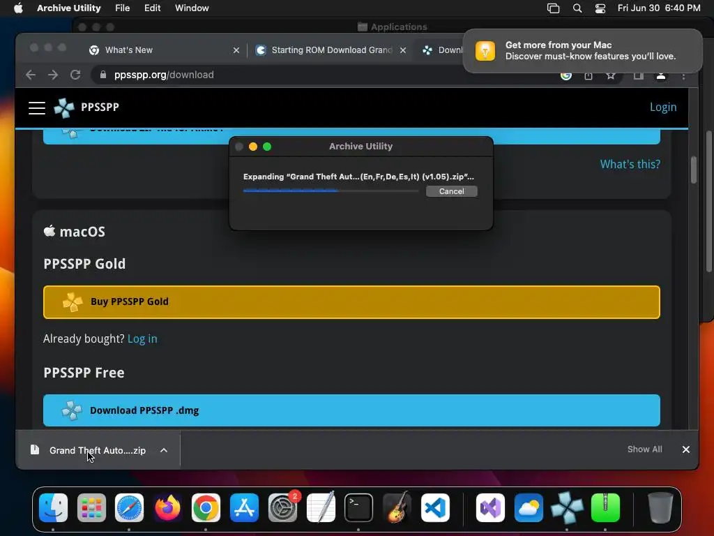Open purple Visual Studio icon in Dock
The image size is (714, 536).
[x=490, y=507]
